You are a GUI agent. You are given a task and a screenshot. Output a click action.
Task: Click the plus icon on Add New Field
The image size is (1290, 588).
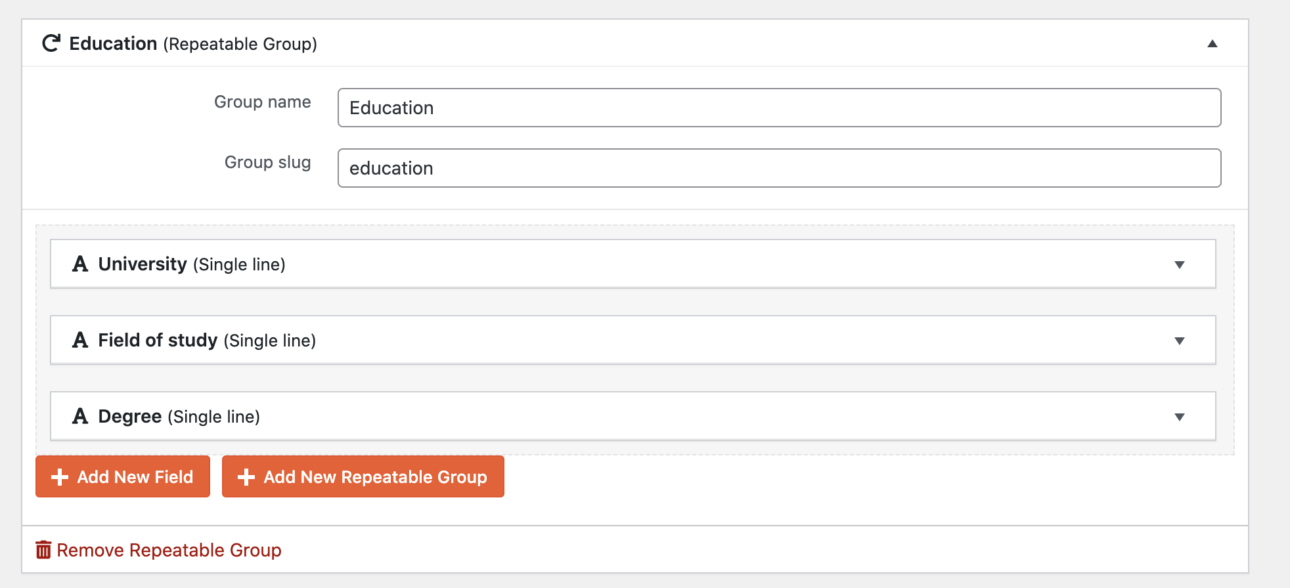coord(60,477)
